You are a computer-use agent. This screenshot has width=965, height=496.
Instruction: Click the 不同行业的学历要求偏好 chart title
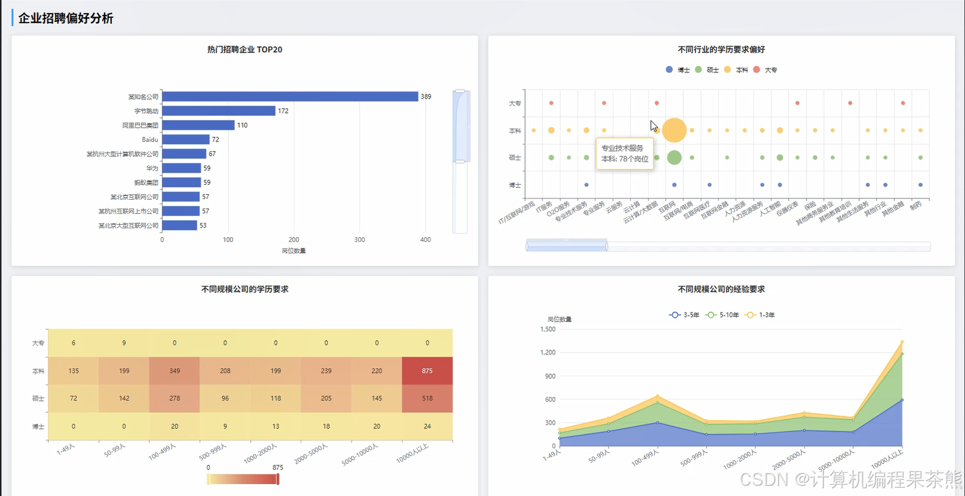tap(721, 50)
